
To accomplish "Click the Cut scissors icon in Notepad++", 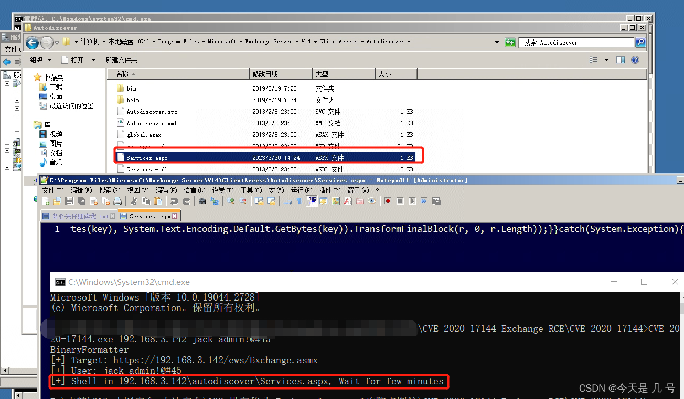I will [134, 201].
